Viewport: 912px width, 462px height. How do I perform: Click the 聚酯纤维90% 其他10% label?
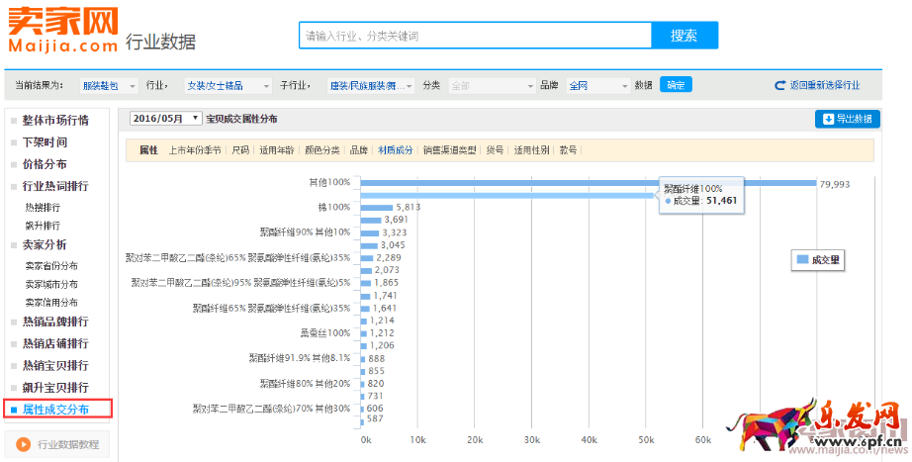pos(306,232)
